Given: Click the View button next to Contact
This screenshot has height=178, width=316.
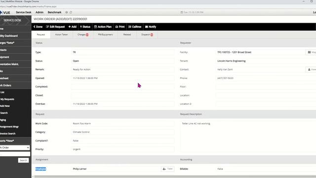Looking at the screenshot, I should tap(311, 69).
